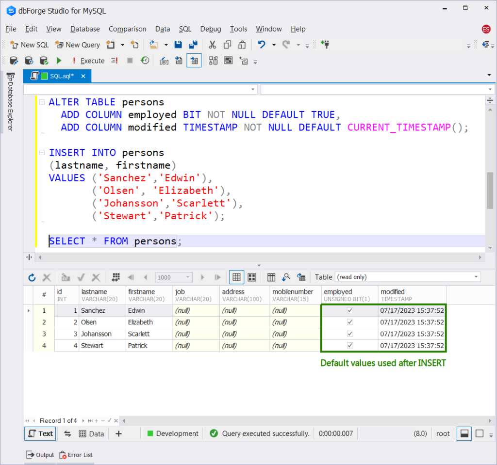This screenshot has width=497, height=465.
Task: Toggle employed checkbox in Johansson row
Action: pyautogui.click(x=350, y=334)
